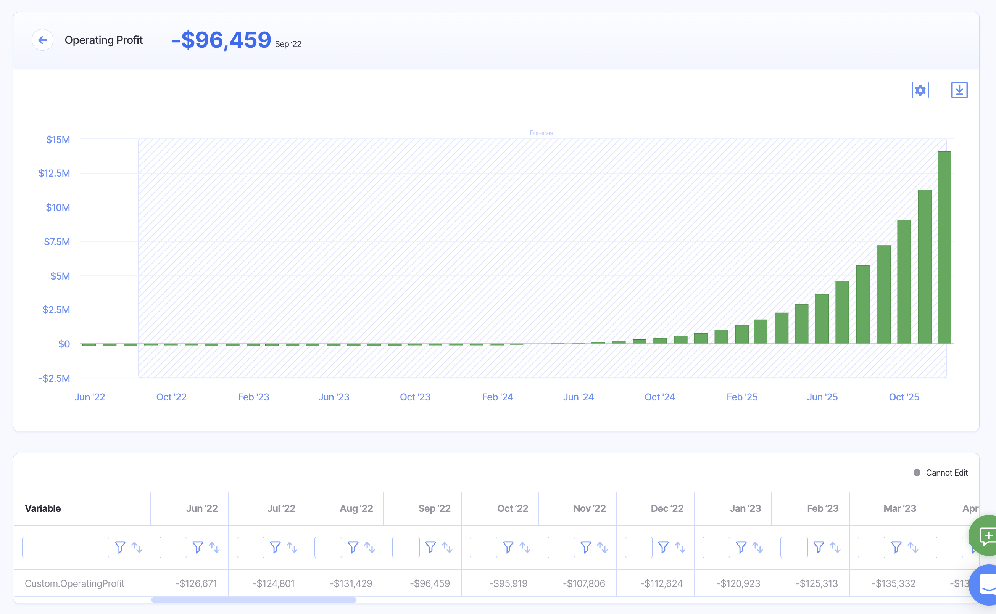Click the filter icon under Jan '23

click(x=741, y=547)
